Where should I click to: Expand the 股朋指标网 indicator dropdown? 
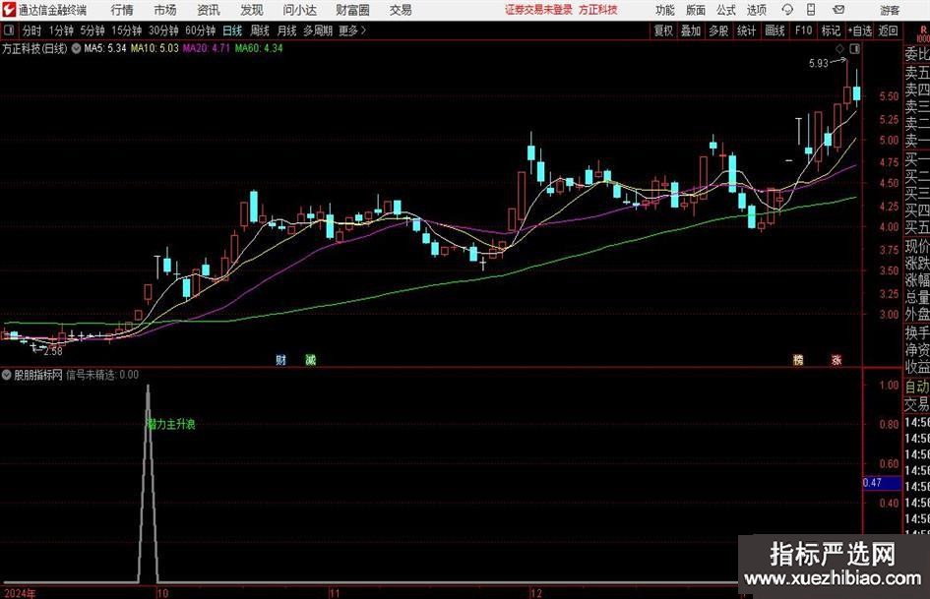click(x=7, y=375)
